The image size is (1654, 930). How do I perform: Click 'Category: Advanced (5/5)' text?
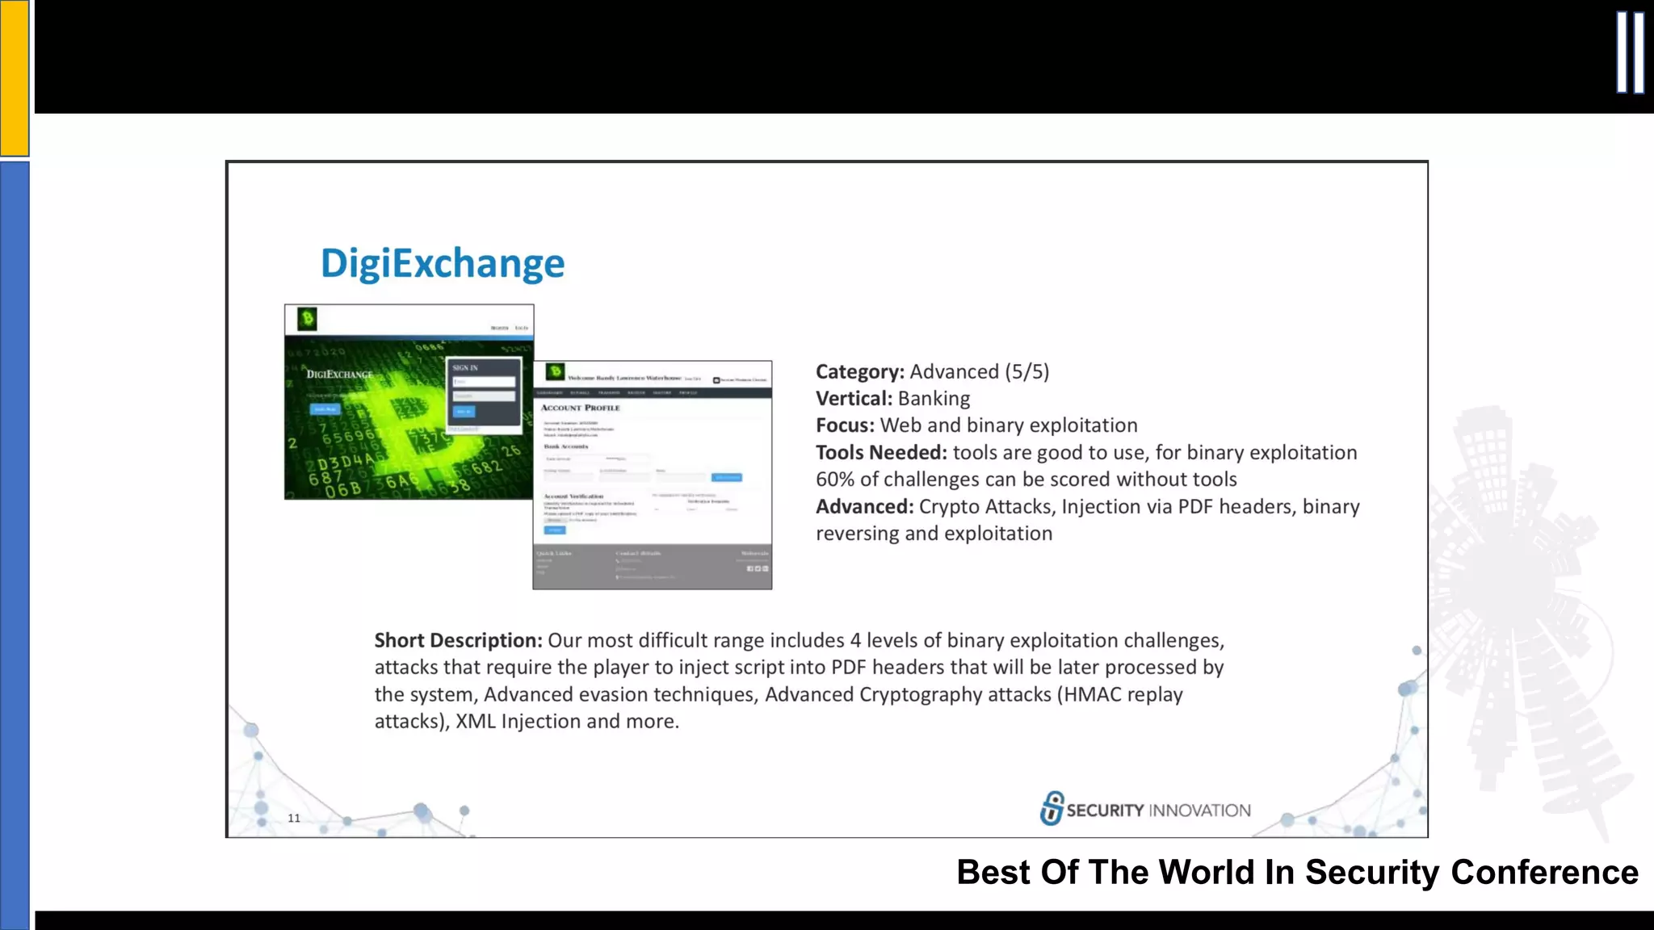pos(933,371)
